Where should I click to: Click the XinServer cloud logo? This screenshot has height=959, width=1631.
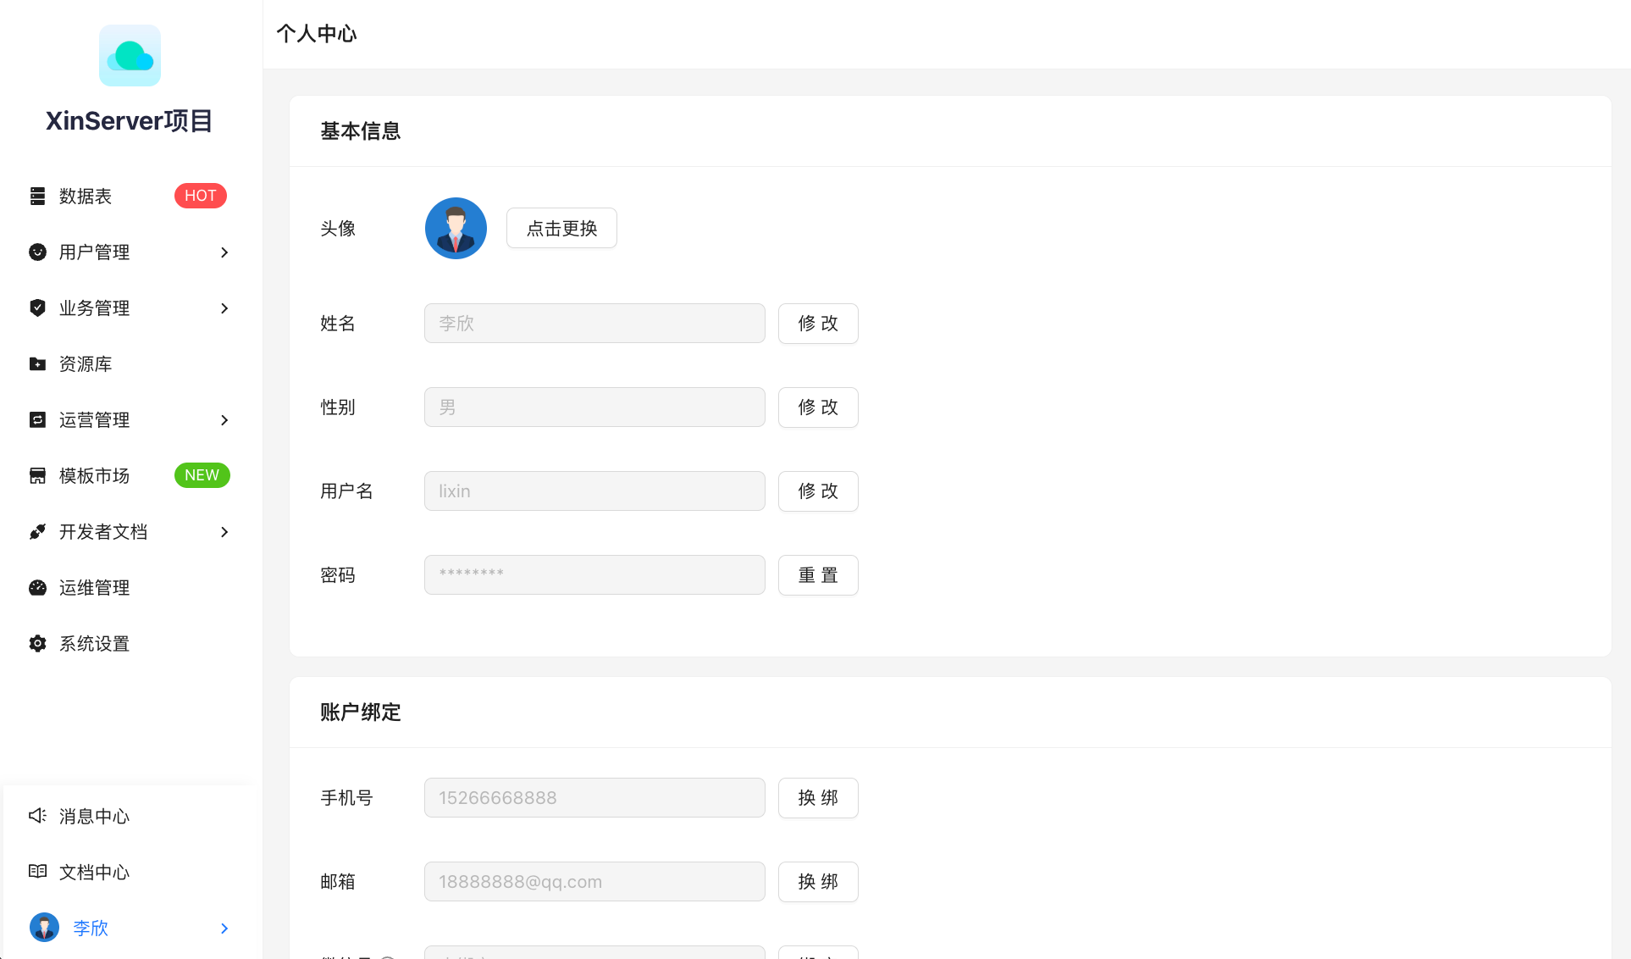(130, 56)
